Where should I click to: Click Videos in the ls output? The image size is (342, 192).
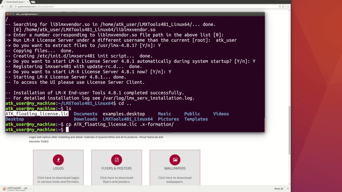221,114
